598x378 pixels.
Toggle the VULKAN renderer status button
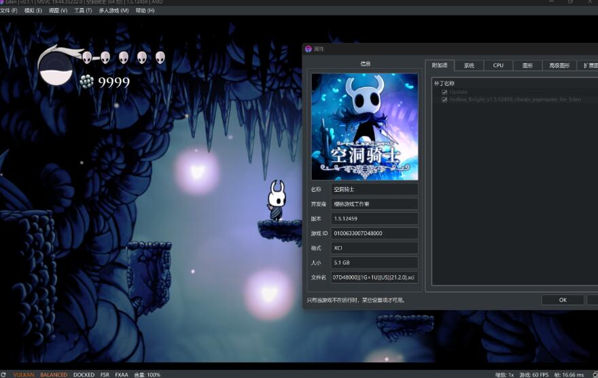24,375
